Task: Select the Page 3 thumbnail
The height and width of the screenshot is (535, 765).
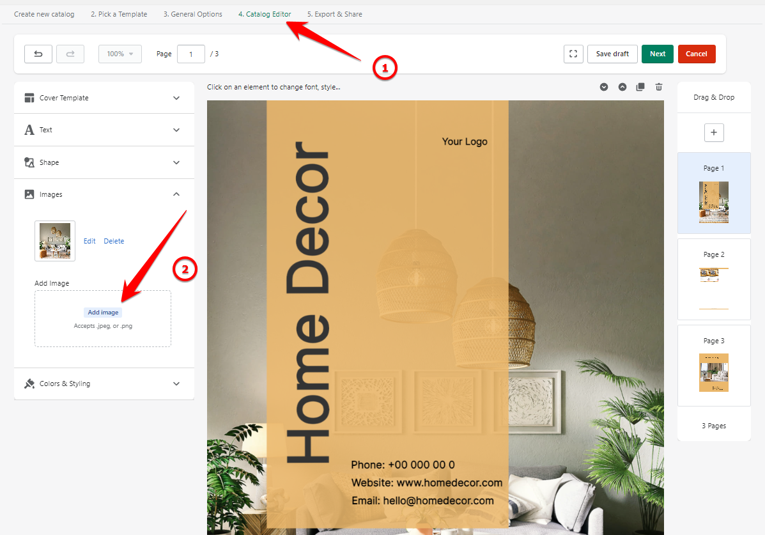Action: pos(714,373)
